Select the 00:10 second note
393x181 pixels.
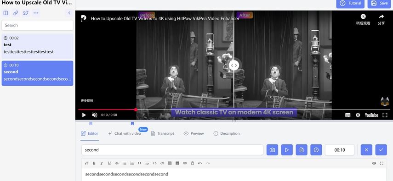pos(37,73)
